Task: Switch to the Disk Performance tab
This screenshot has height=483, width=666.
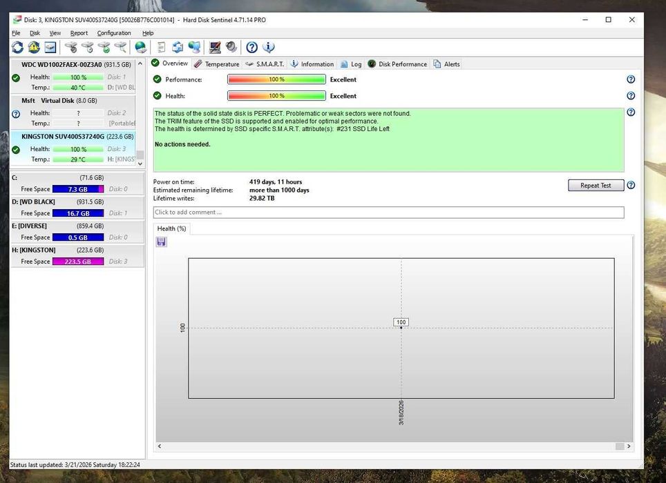Action: (397, 64)
